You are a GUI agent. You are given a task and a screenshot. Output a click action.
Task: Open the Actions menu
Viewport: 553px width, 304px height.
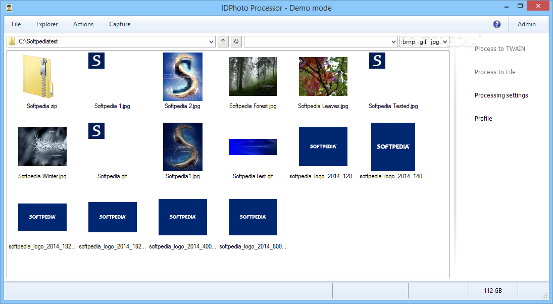pyautogui.click(x=83, y=24)
